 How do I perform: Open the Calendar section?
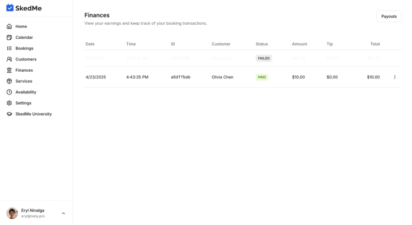point(24,37)
